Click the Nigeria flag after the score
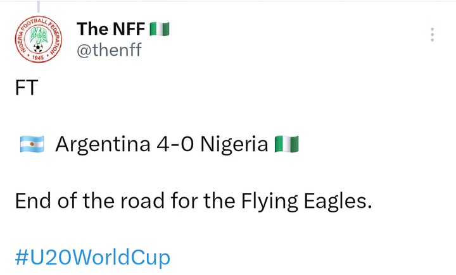Image resolution: width=456 pixels, height=275 pixels. coord(286,145)
